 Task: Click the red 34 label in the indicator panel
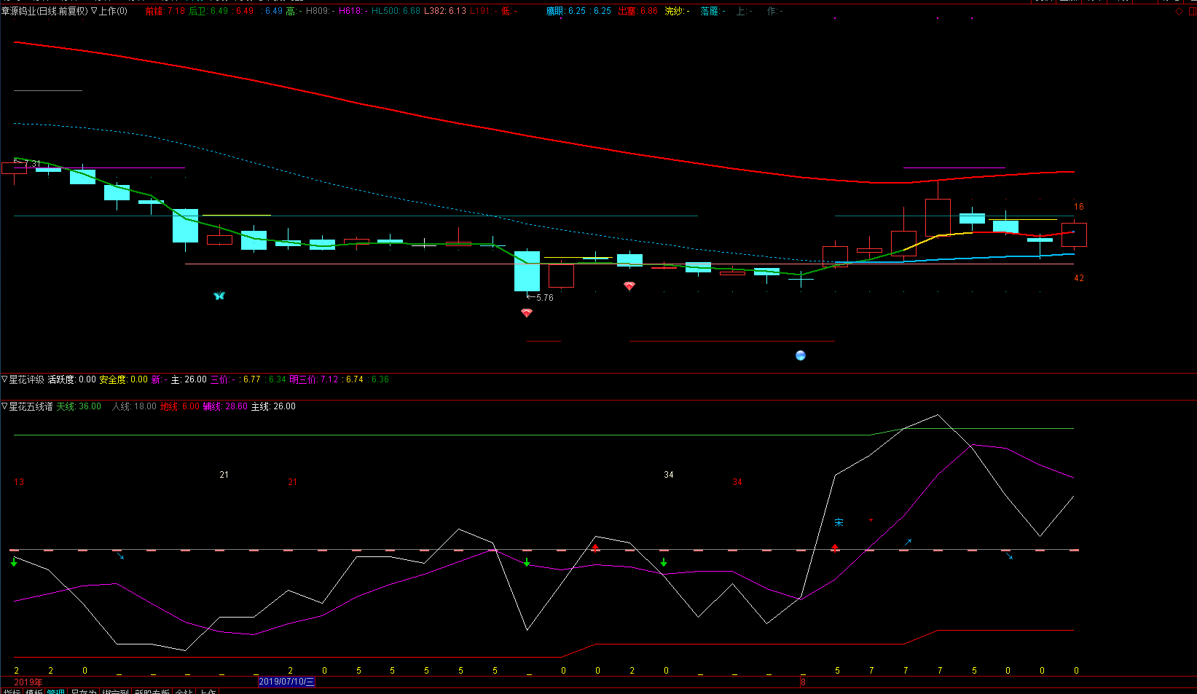coord(737,482)
